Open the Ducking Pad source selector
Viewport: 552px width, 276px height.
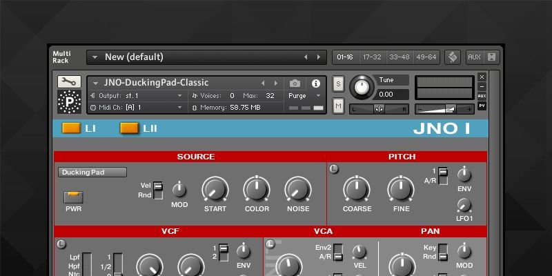tap(92, 172)
